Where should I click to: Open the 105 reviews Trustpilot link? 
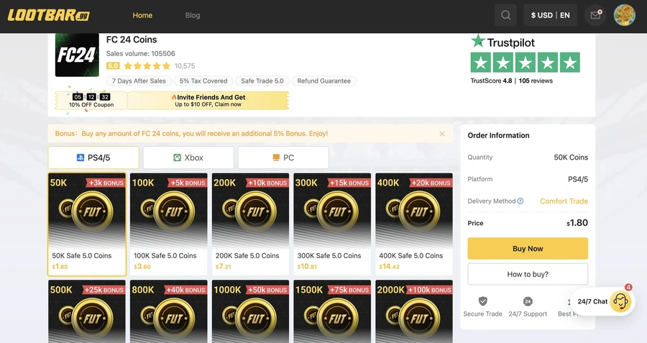(536, 81)
